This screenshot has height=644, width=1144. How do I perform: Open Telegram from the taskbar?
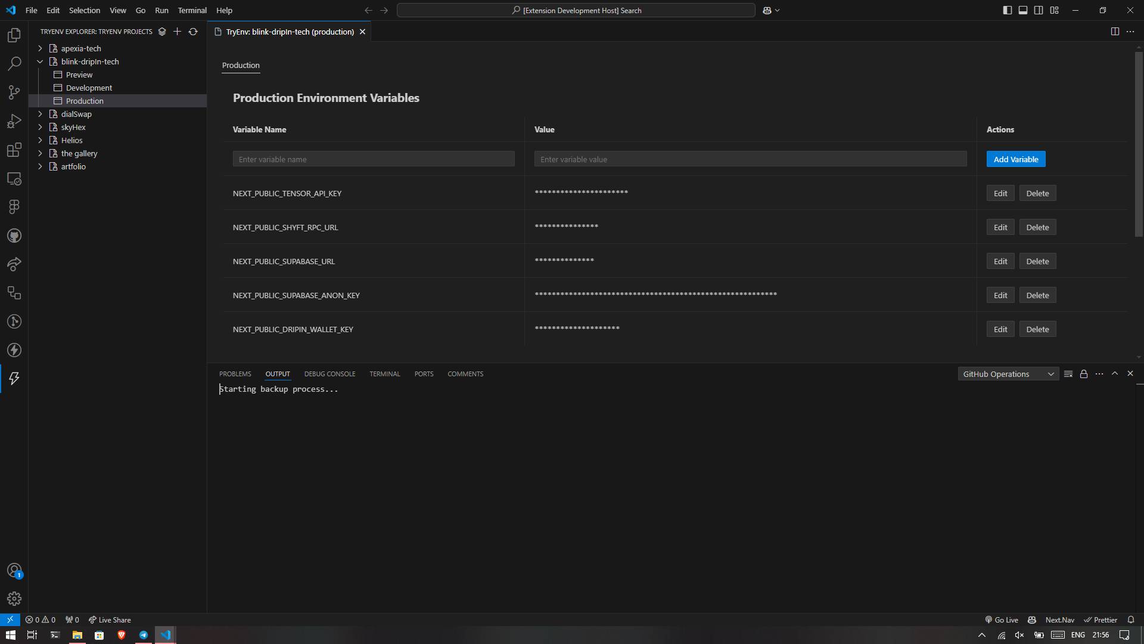[144, 635]
